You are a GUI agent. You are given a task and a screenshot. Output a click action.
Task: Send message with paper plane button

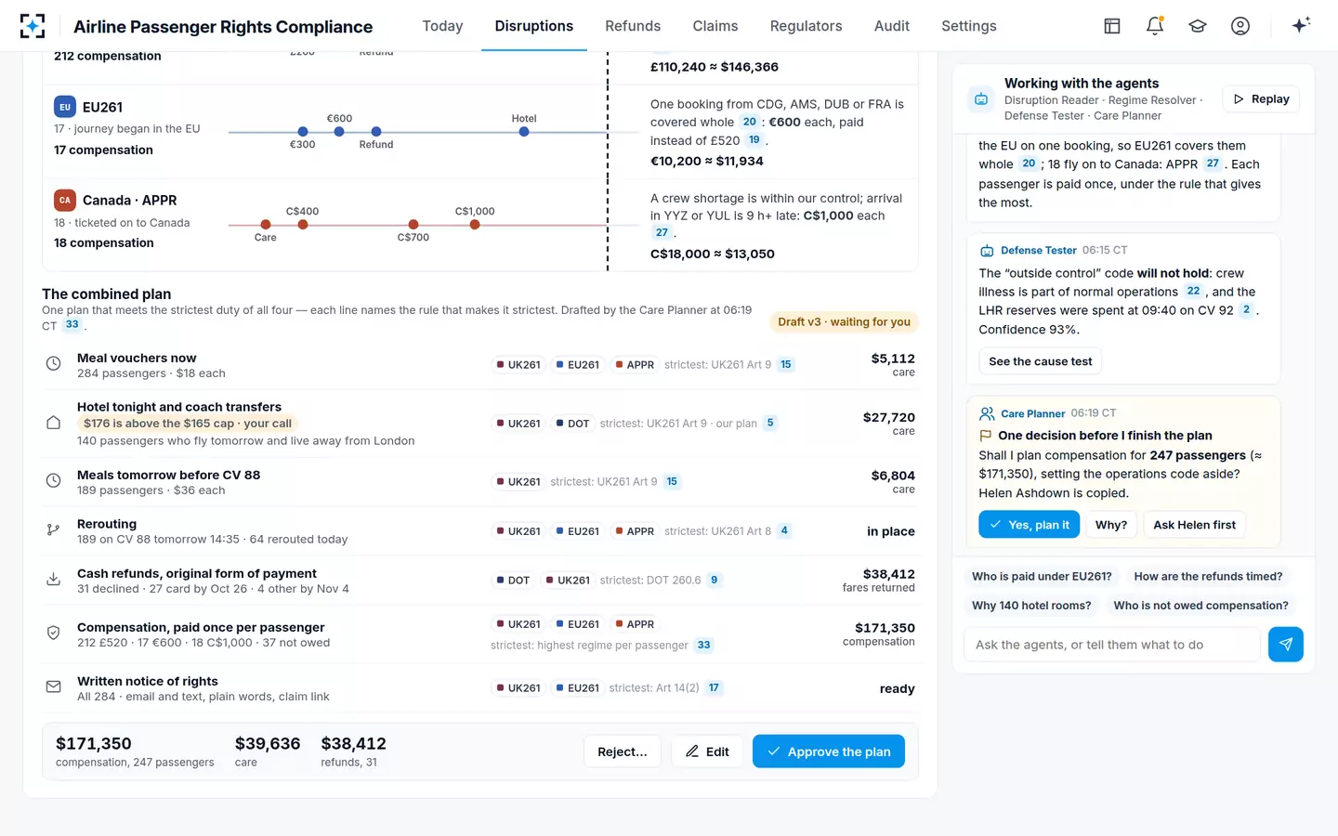point(1286,644)
